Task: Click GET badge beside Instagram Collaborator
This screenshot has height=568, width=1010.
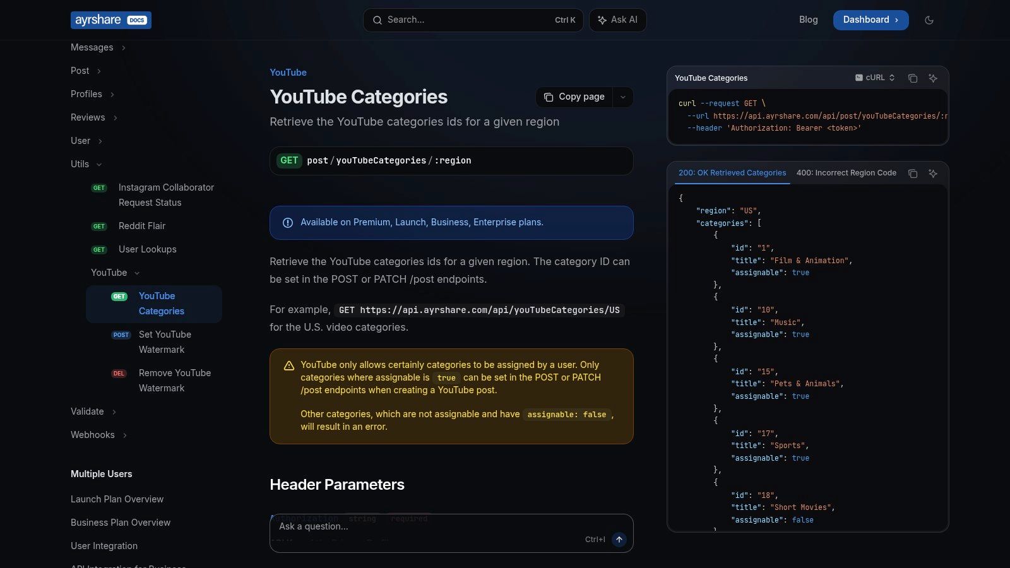Action: click(99, 188)
